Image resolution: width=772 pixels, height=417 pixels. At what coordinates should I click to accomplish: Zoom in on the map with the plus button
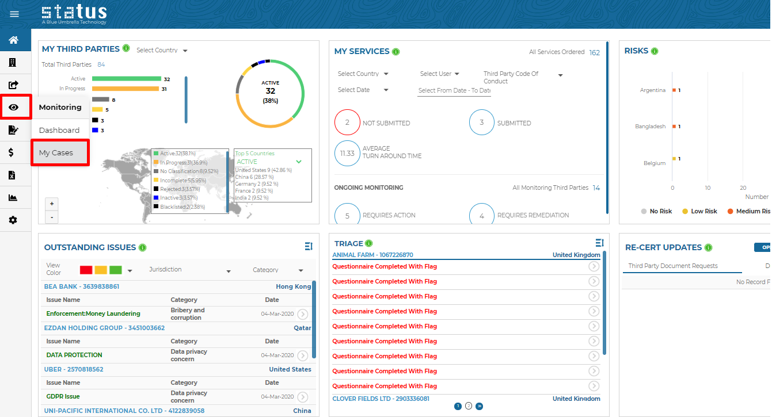pos(52,204)
